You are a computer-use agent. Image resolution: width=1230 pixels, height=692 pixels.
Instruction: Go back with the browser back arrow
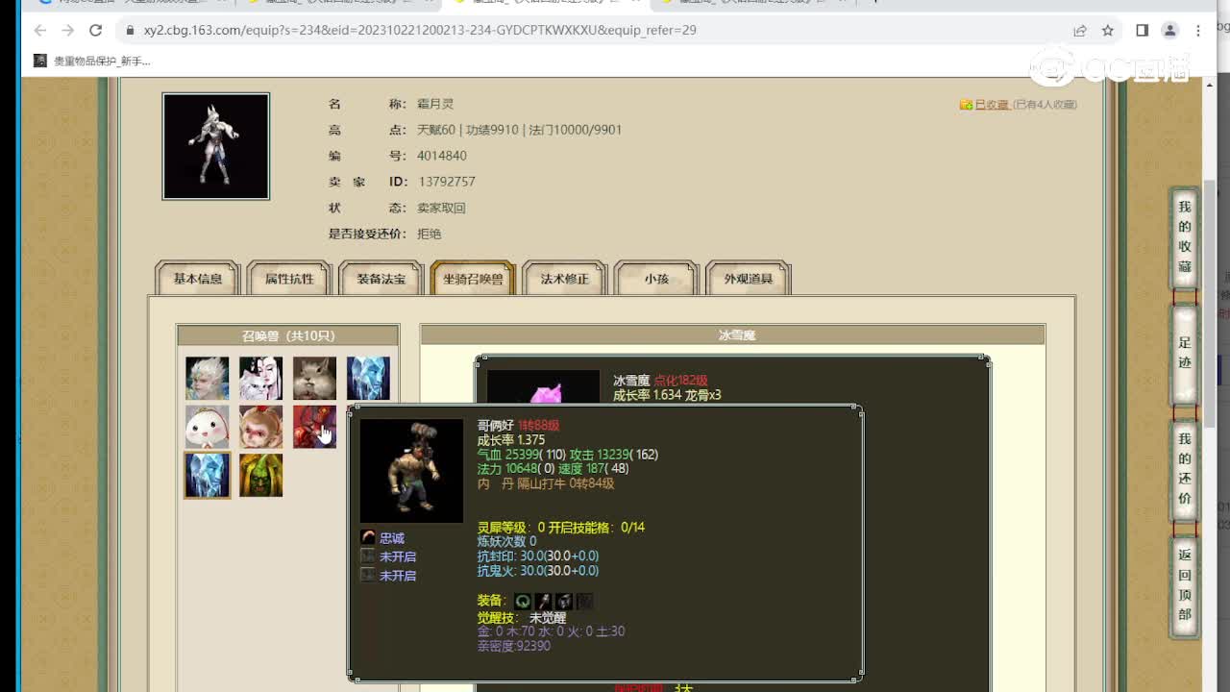click(x=39, y=31)
